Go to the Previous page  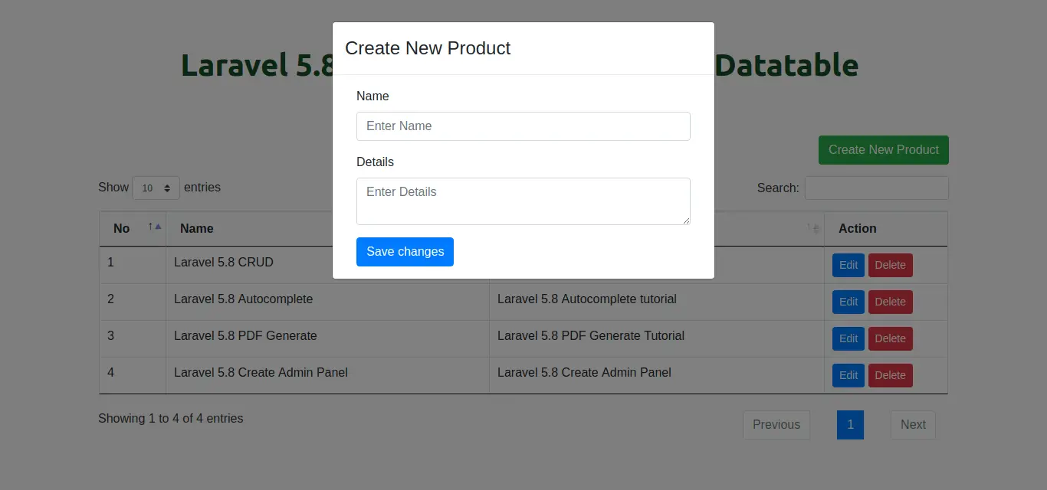click(776, 425)
